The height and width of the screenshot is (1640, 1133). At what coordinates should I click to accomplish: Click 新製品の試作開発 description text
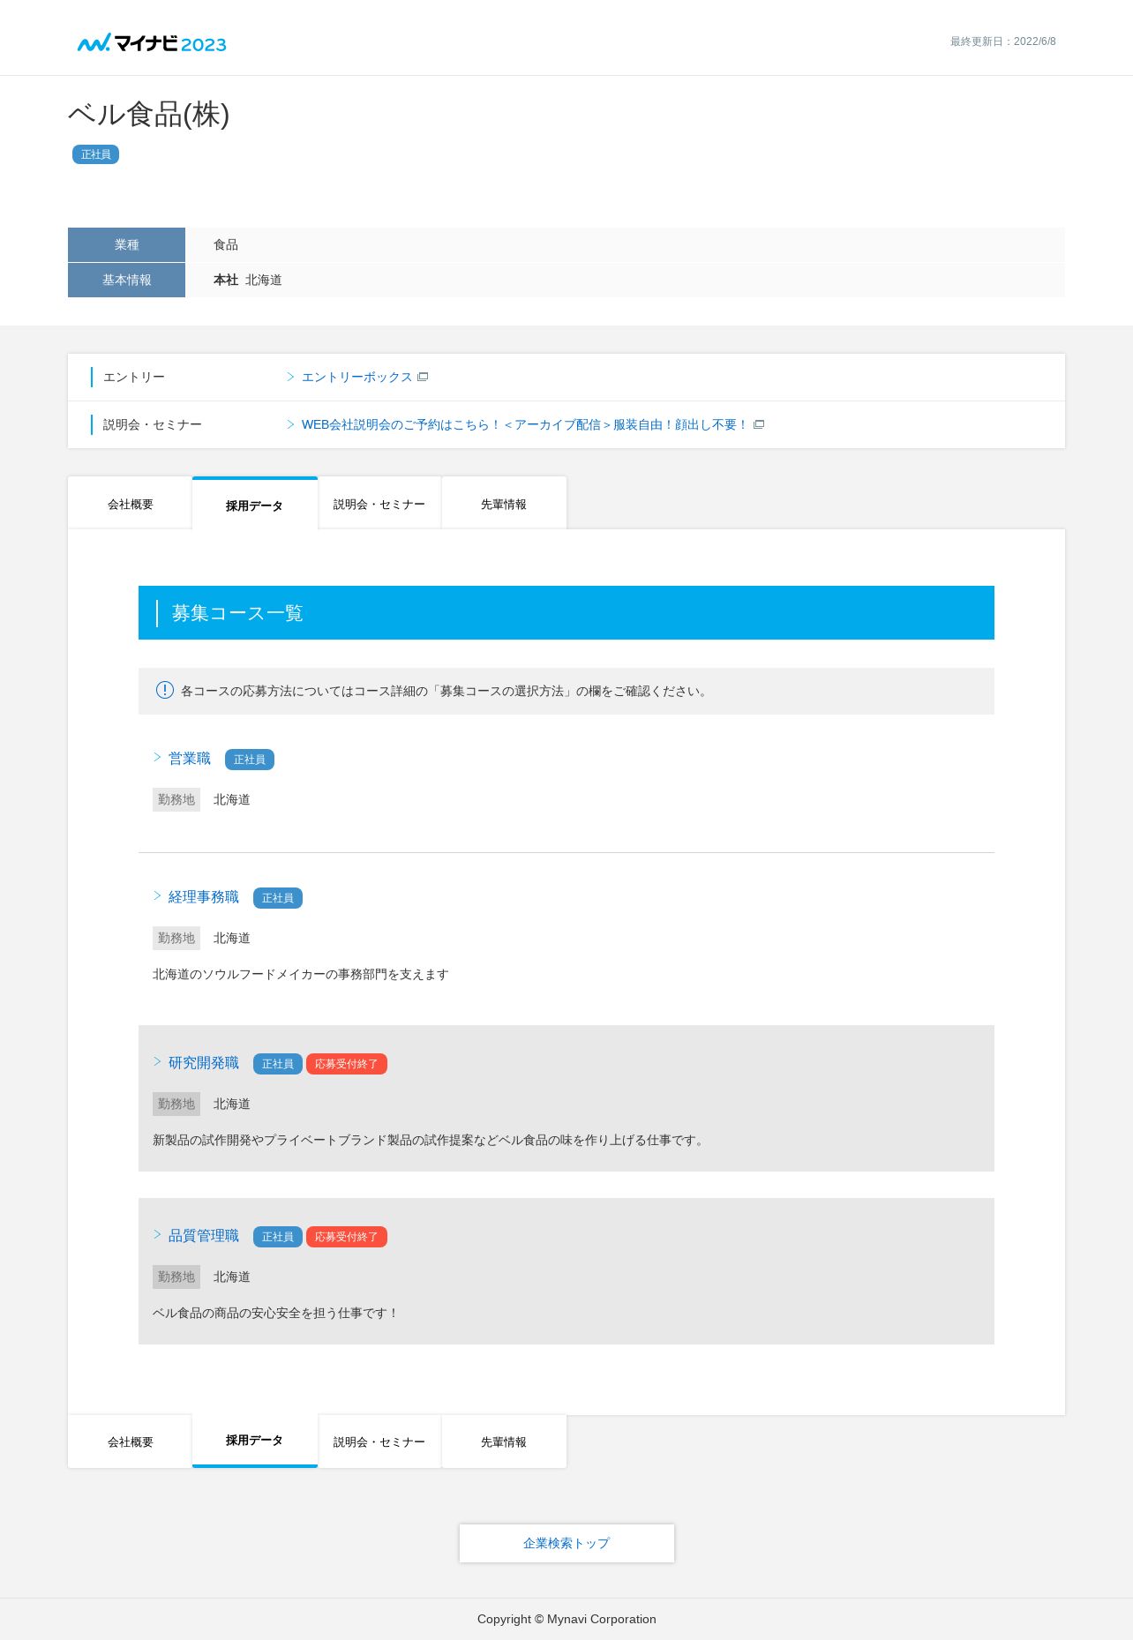point(430,1140)
